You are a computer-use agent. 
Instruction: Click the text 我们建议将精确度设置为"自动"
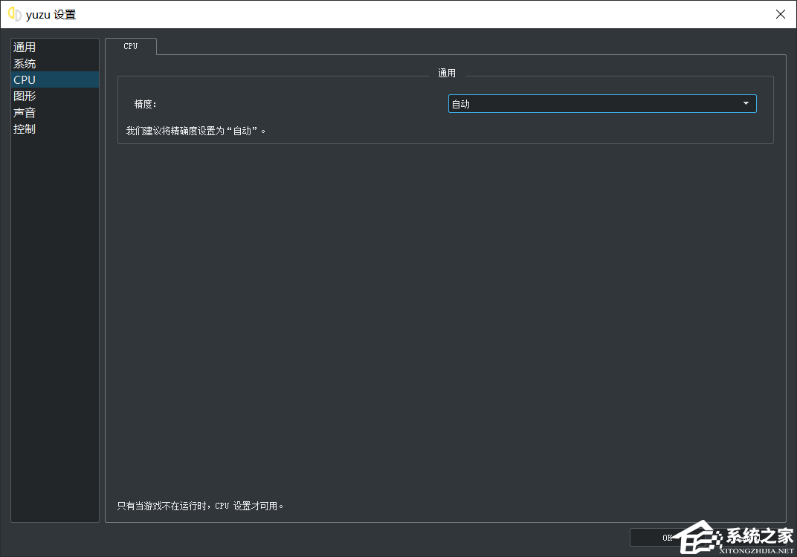tap(196, 131)
